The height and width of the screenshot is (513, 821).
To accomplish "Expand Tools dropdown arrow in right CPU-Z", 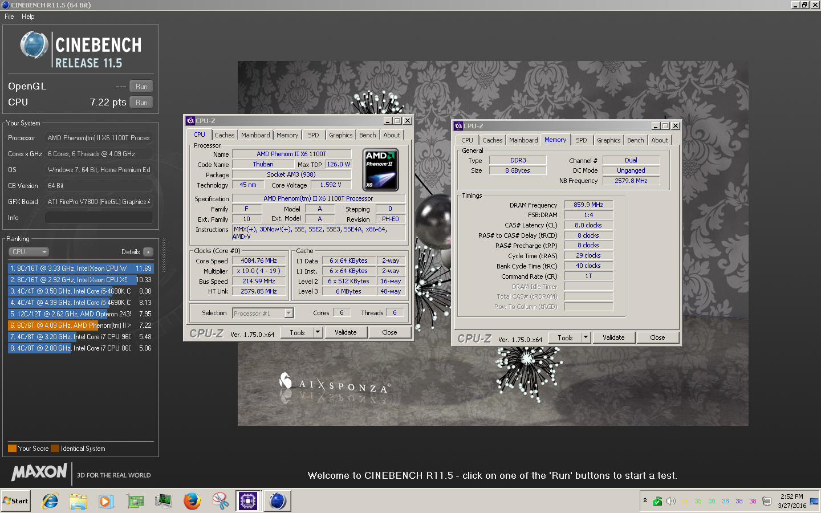I will (586, 337).
